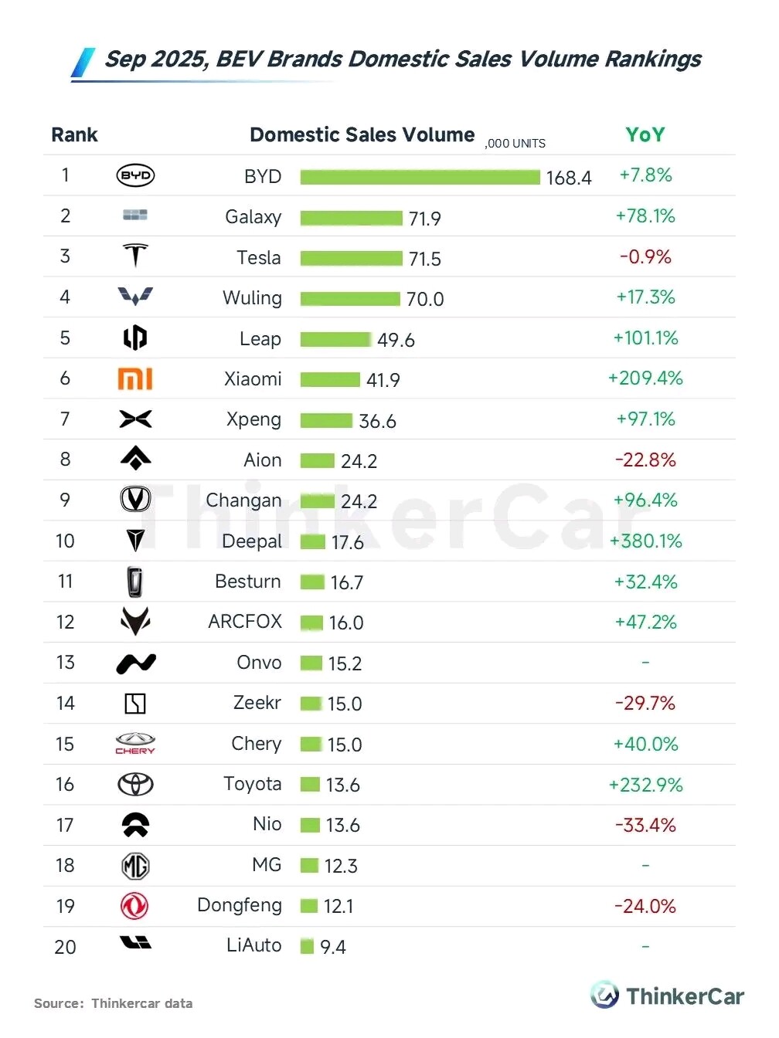
Task: Click the Tesla logo icon
Action: (135, 256)
